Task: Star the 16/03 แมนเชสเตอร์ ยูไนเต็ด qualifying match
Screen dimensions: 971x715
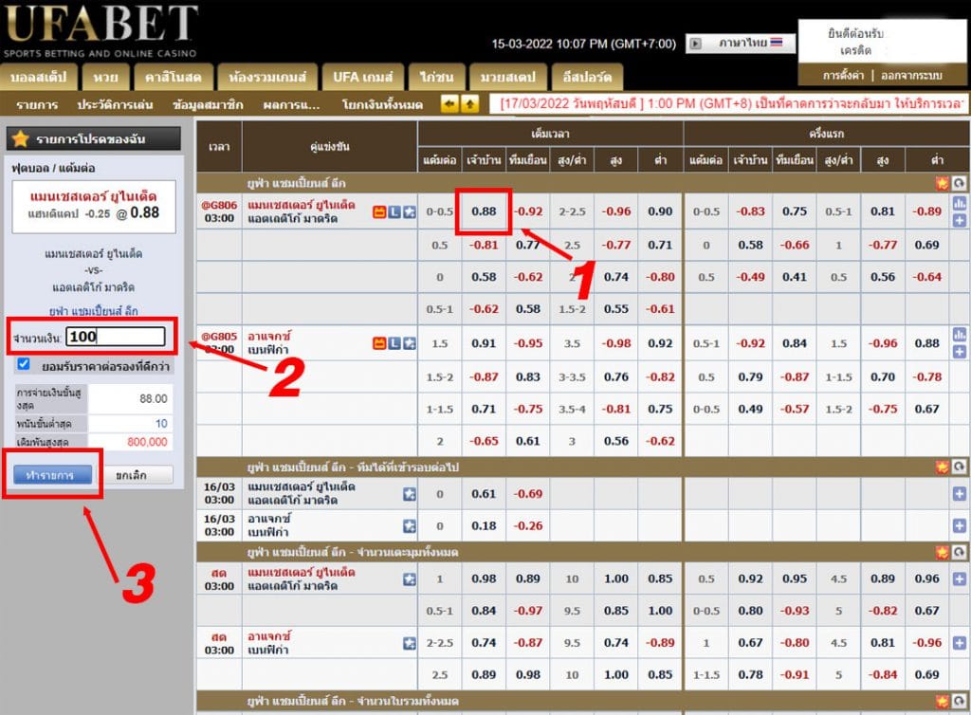Action: coord(410,494)
